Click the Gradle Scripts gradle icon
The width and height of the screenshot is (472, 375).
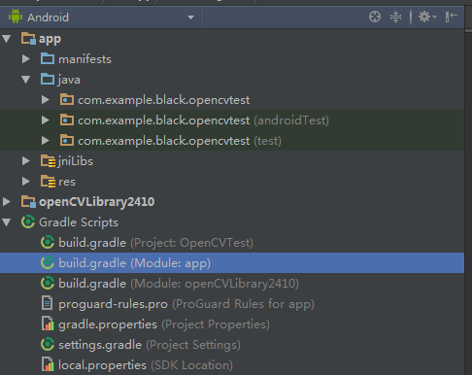[x=28, y=222]
